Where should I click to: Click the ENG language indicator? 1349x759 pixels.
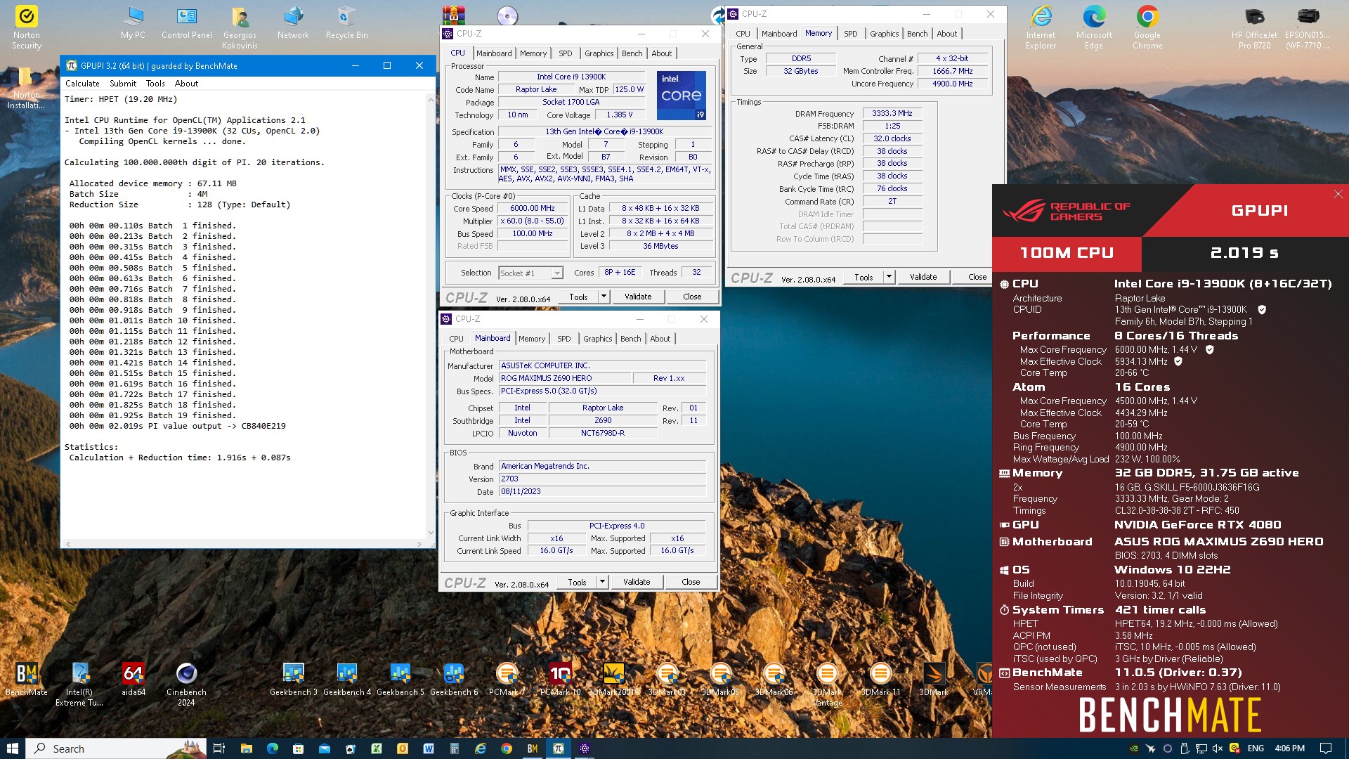coord(1256,748)
